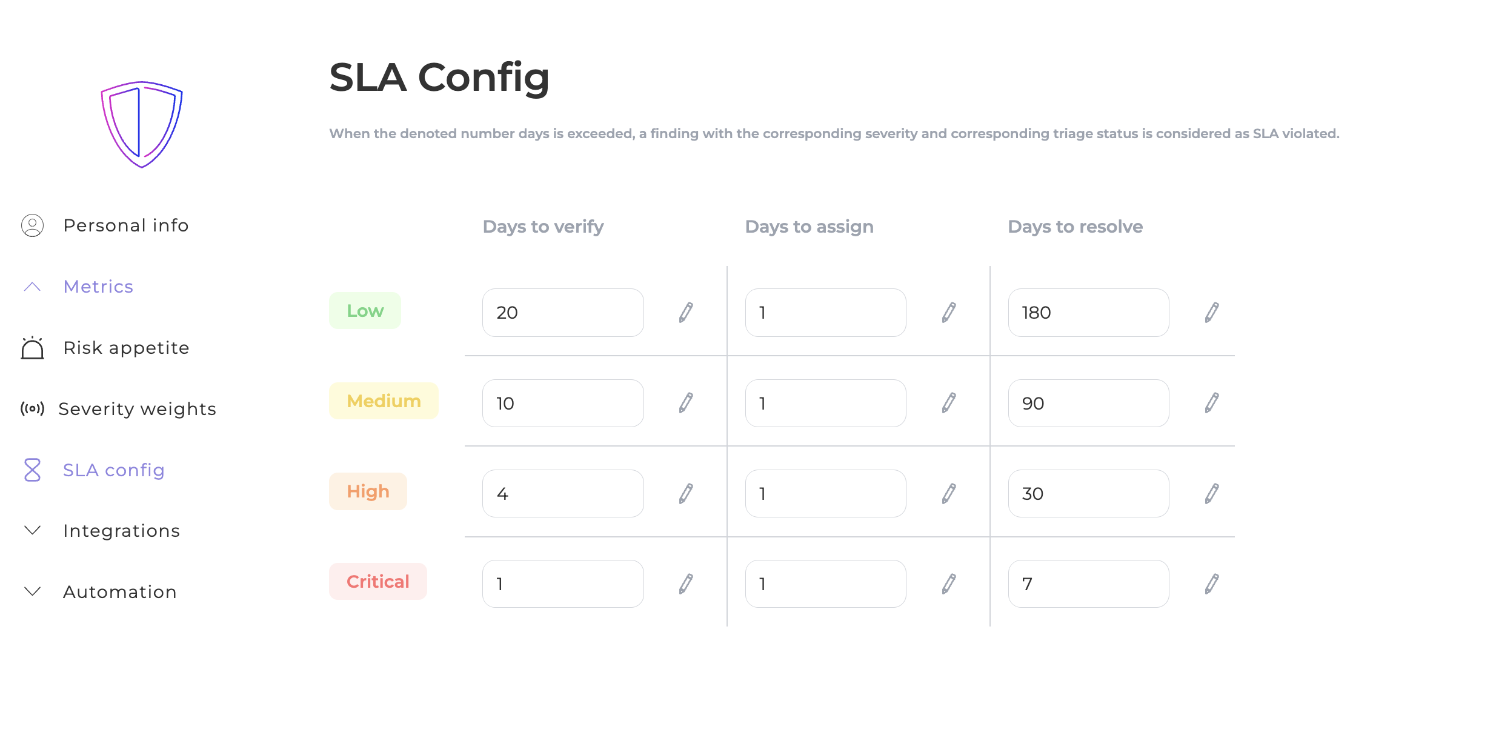The image size is (1493, 738).
Task: Click the Risk appetite alarm icon
Action: click(32, 348)
